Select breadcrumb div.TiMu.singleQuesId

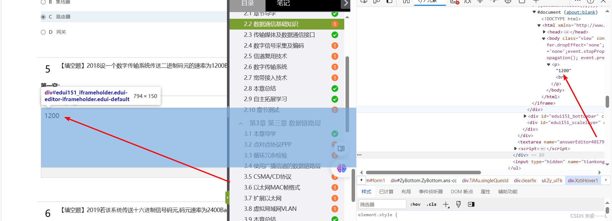[x=485, y=181]
